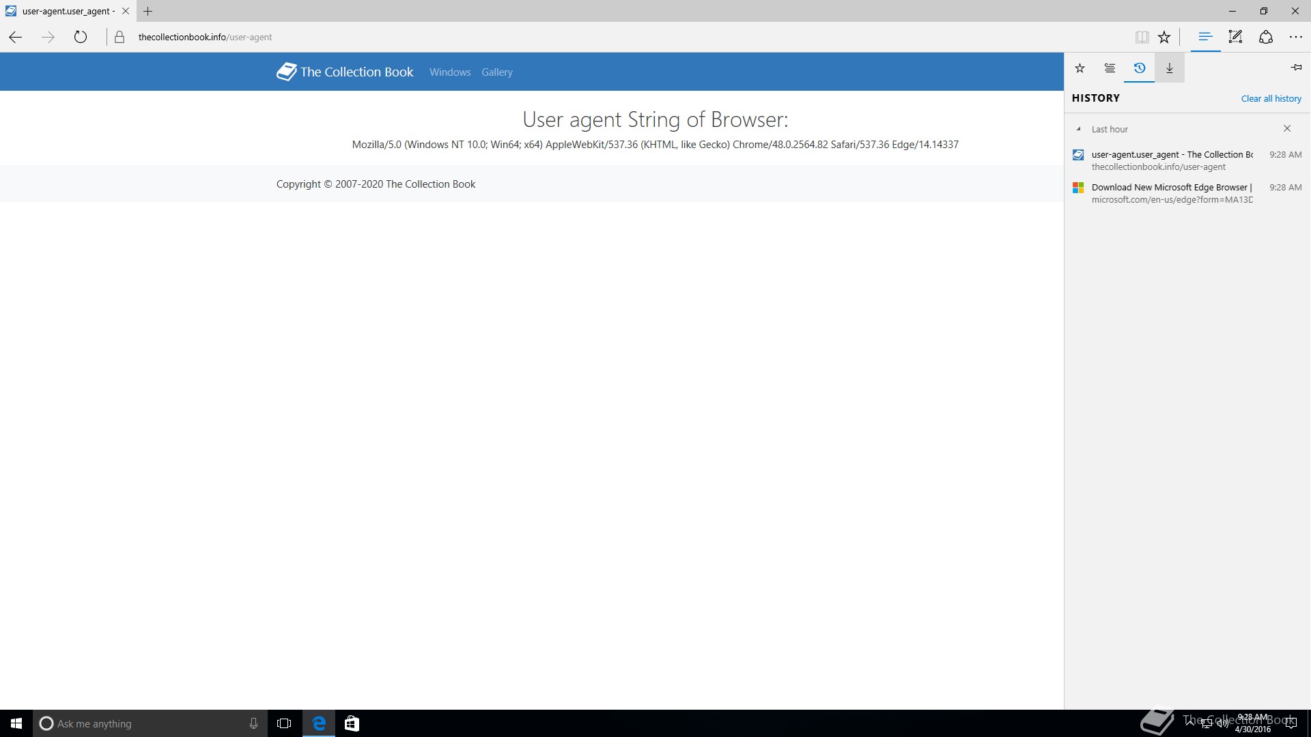The image size is (1311, 737).
Task: Open a new browser tab
Action: point(148,11)
